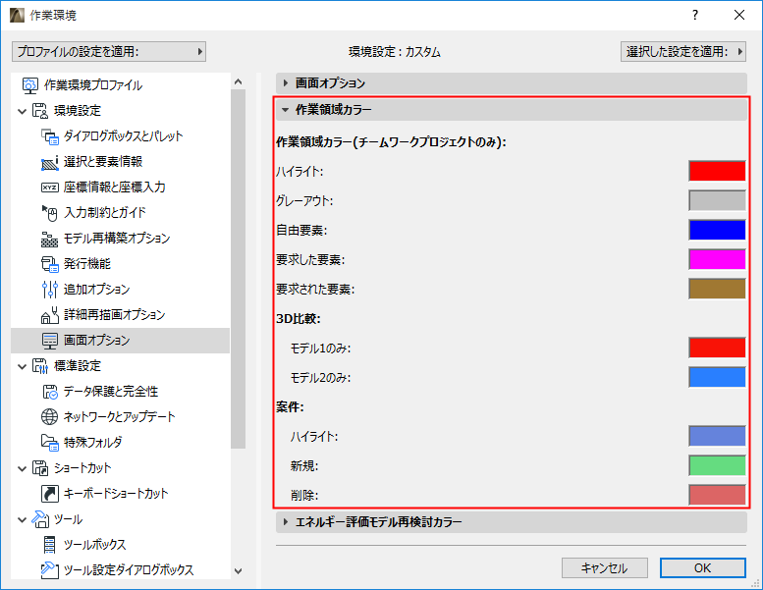Change the 新規 green color swatch
This screenshot has width=763, height=590.
717,465
